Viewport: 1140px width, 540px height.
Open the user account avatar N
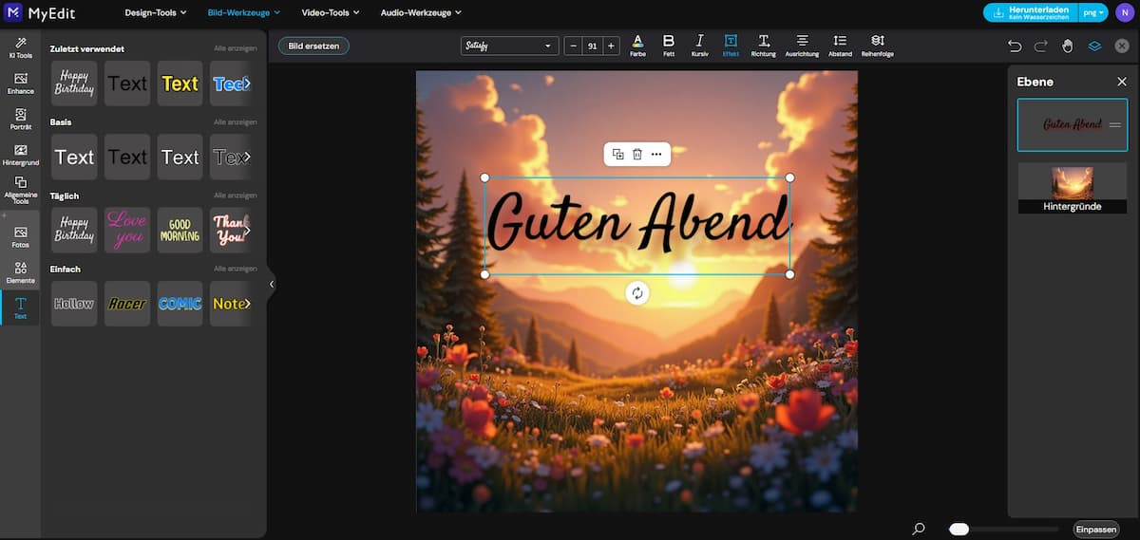[x=1125, y=12]
